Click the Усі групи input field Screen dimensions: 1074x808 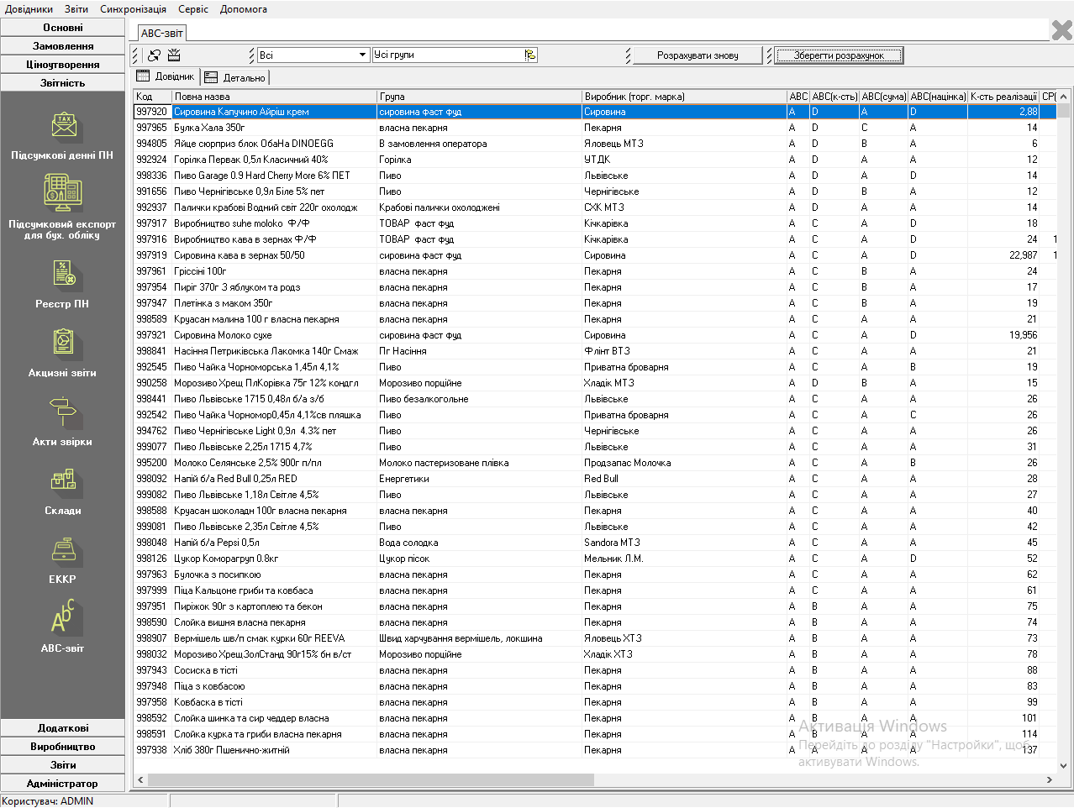click(x=447, y=55)
